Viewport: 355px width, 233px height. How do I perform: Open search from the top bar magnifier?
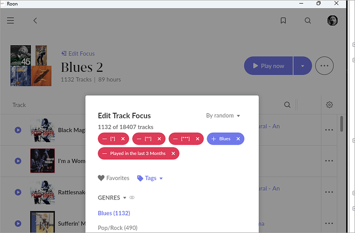tap(308, 21)
